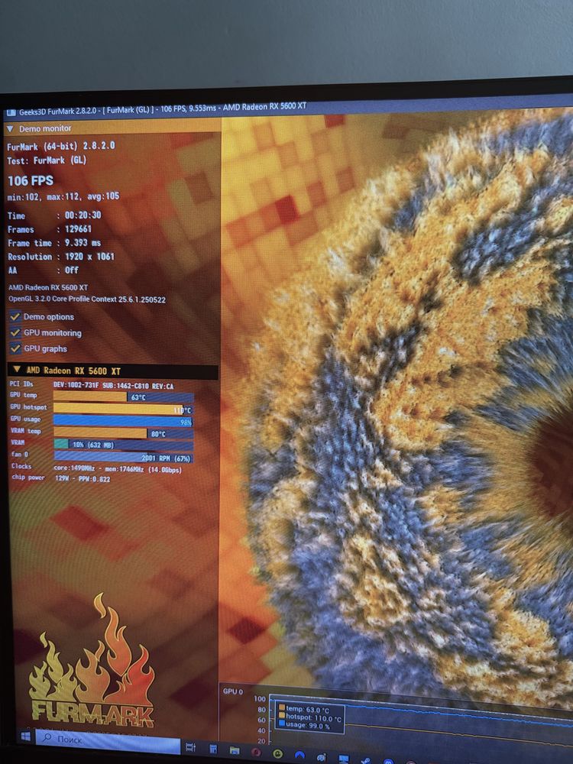Collapse the Demo monitor panel
Viewport: 573px width, 764px height.
(10, 129)
